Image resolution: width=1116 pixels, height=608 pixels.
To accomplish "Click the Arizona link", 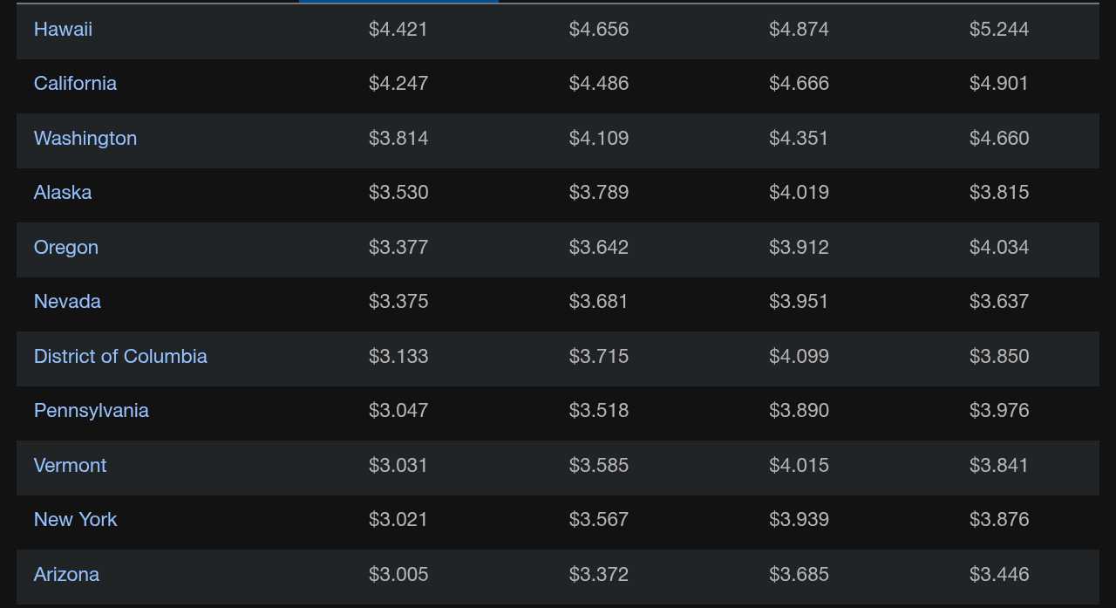I will [x=66, y=575].
